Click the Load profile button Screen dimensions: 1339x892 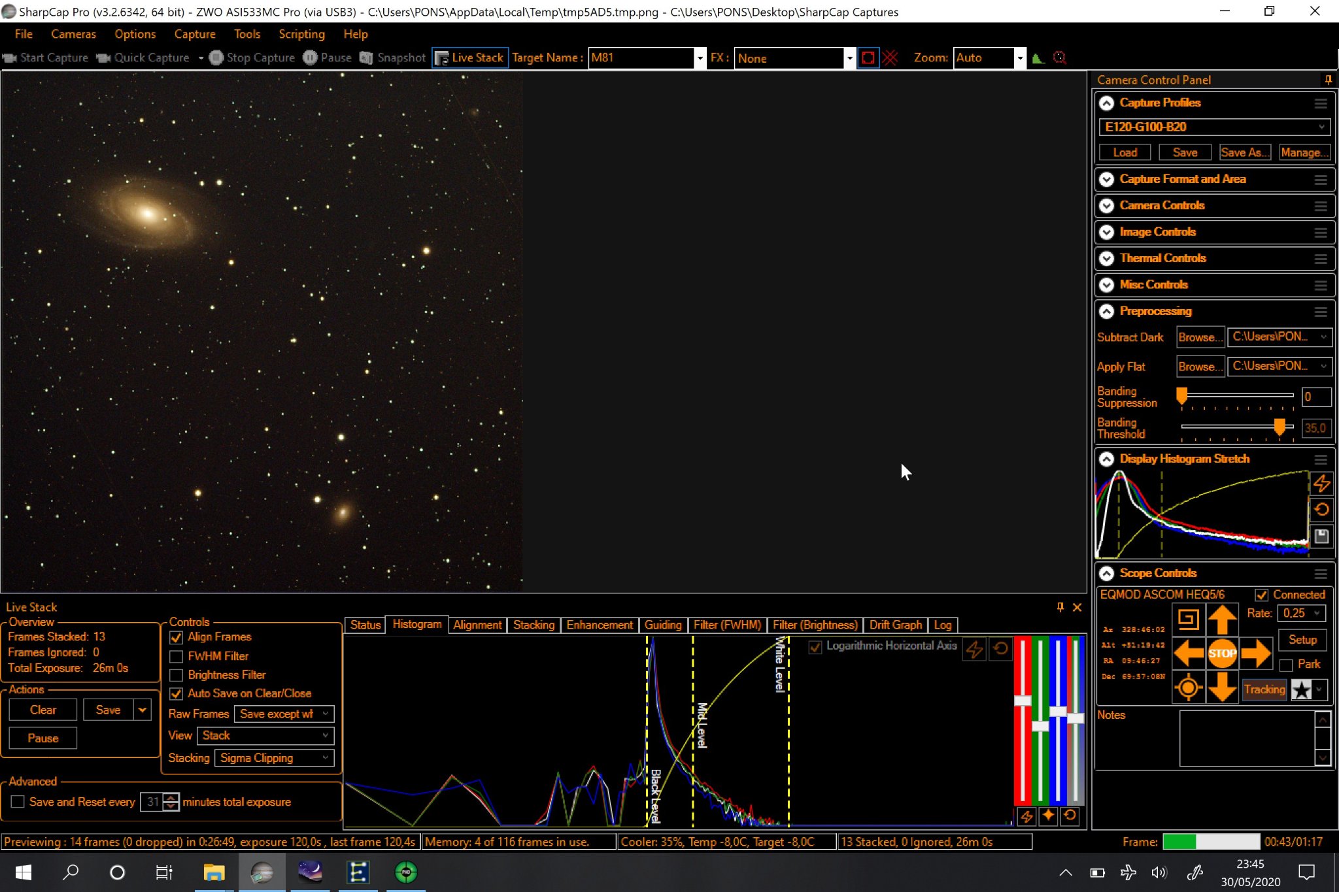click(1125, 152)
